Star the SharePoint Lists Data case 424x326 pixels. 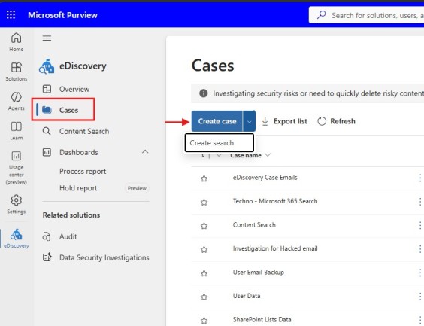click(204, 320)
